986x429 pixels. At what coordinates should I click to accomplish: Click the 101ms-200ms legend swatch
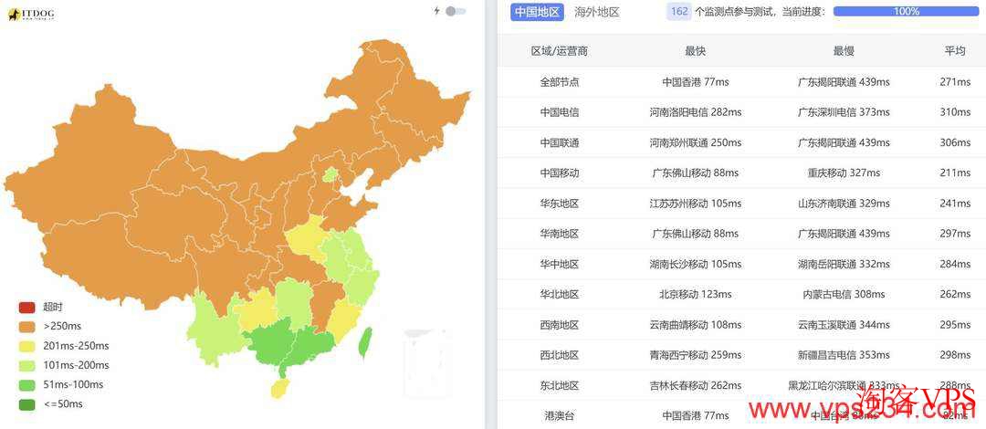26,365
